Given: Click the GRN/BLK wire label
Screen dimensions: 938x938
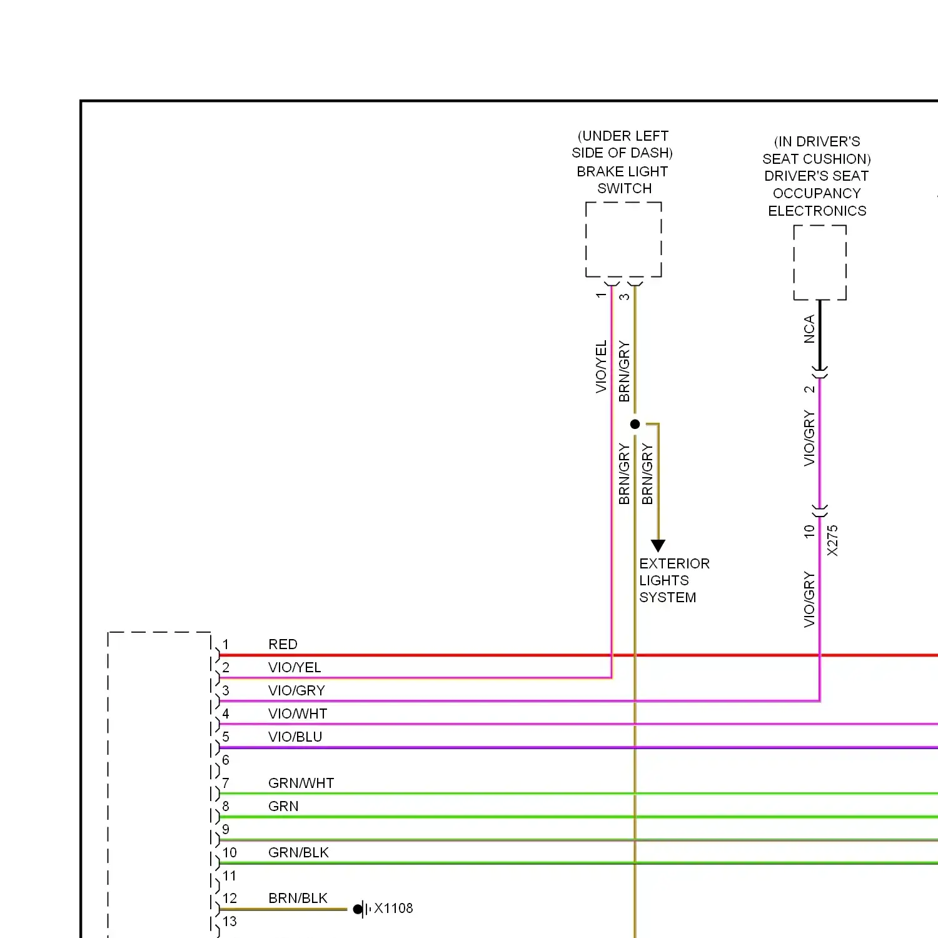Looking at the screenshot, I should (x=298, y=852).
